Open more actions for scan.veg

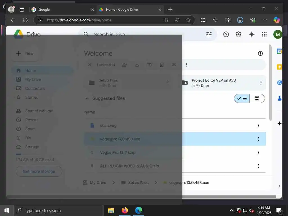pos(258,125)
